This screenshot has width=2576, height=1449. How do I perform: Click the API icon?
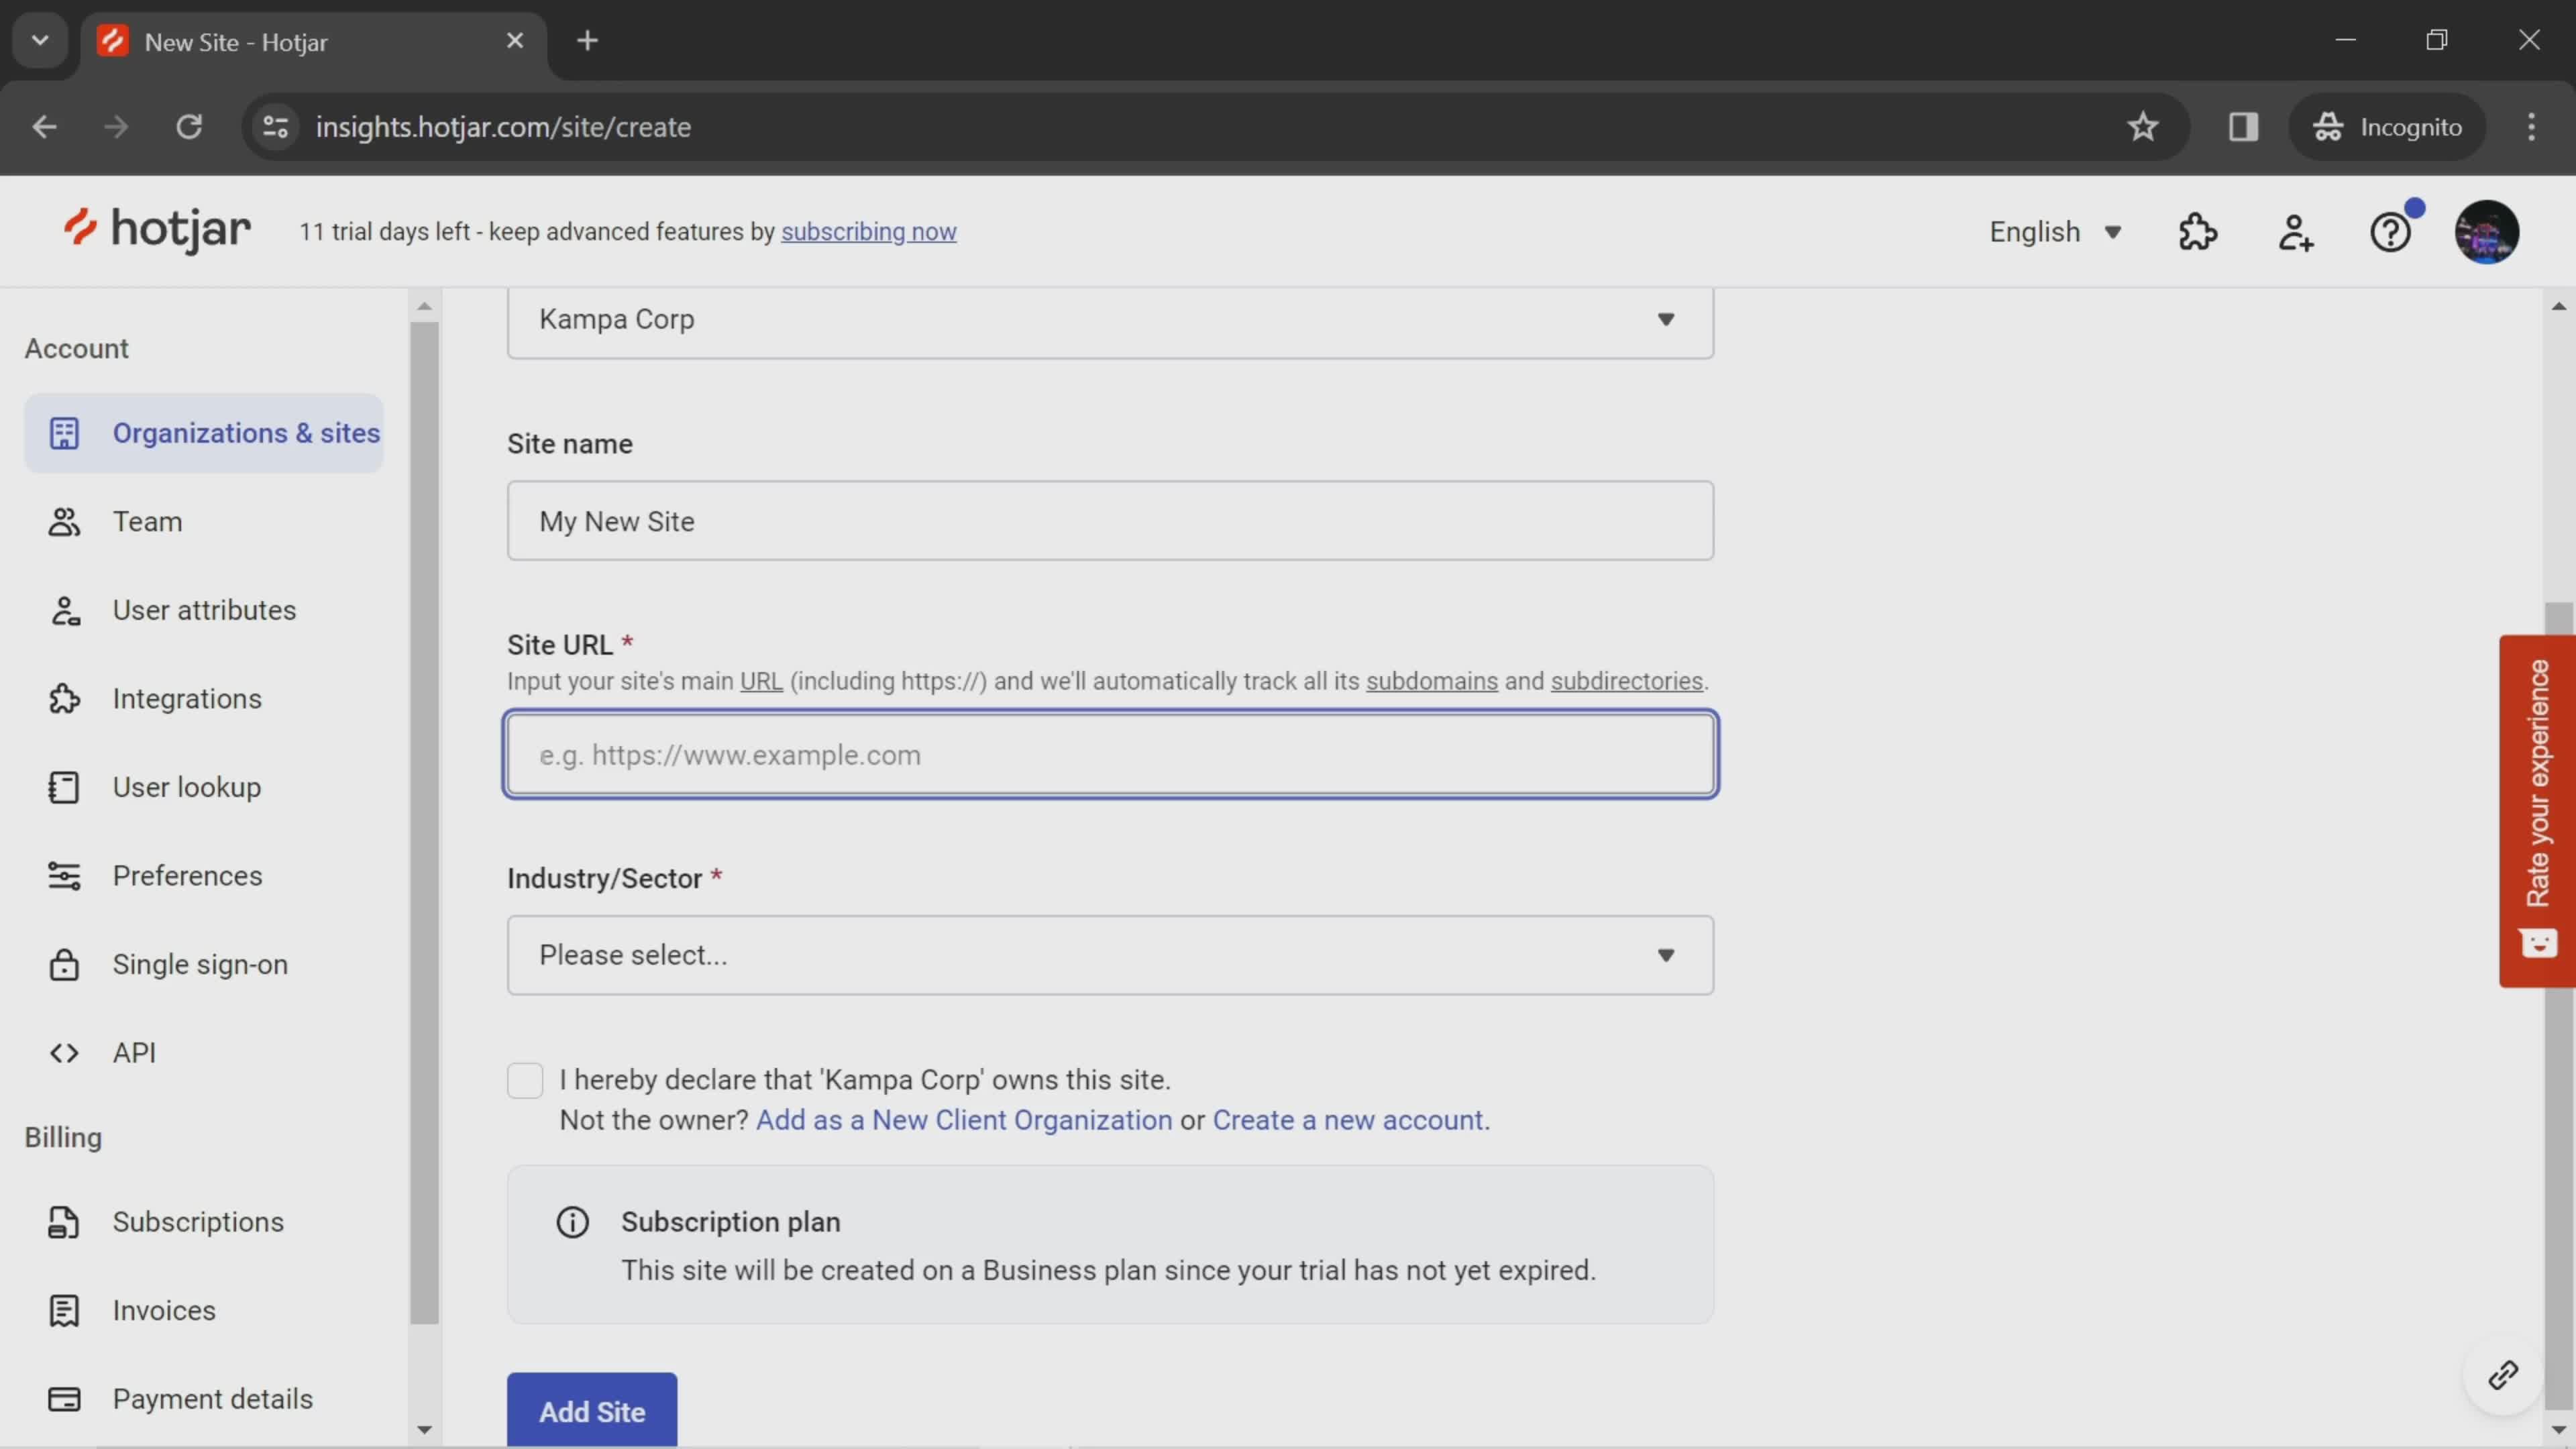click(62, 1053)
